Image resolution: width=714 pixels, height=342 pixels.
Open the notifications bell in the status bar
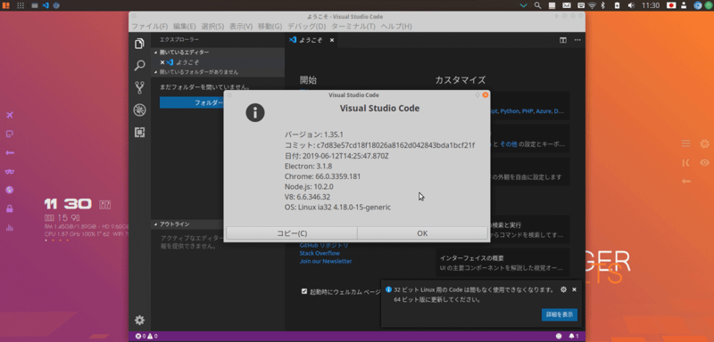click(574, 337)
